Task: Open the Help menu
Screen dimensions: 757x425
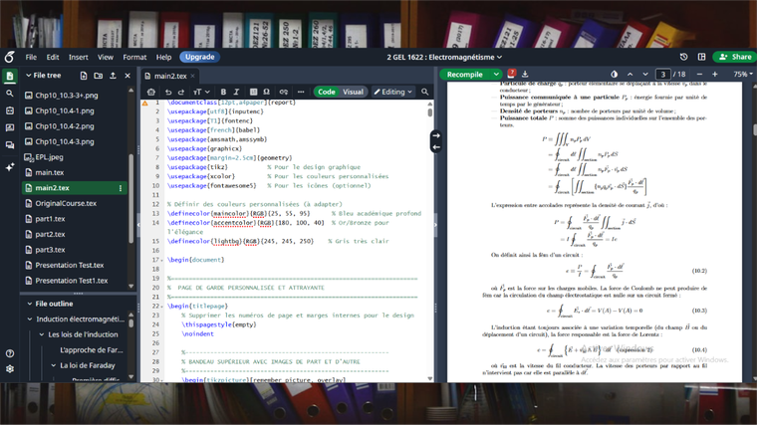Action: 163,57
